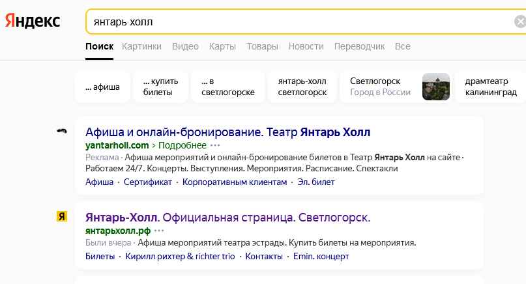Image resolution: width=526 pixels, height=284 pixels.
Task: Open 'Афиша и онлайн-бронирование. Театр Янтарь Холл' result
Action: pos(227,132)
